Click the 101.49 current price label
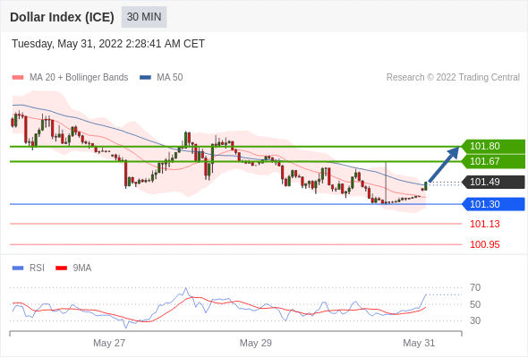The image size is (528, 358). click(494, 182)
